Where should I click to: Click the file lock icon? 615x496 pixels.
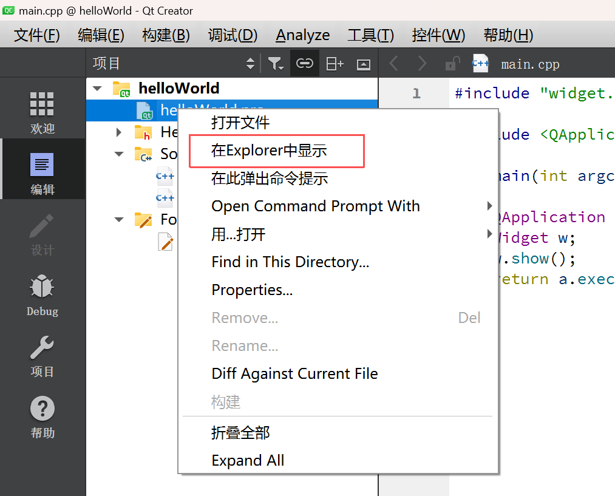tap(452, 63)
